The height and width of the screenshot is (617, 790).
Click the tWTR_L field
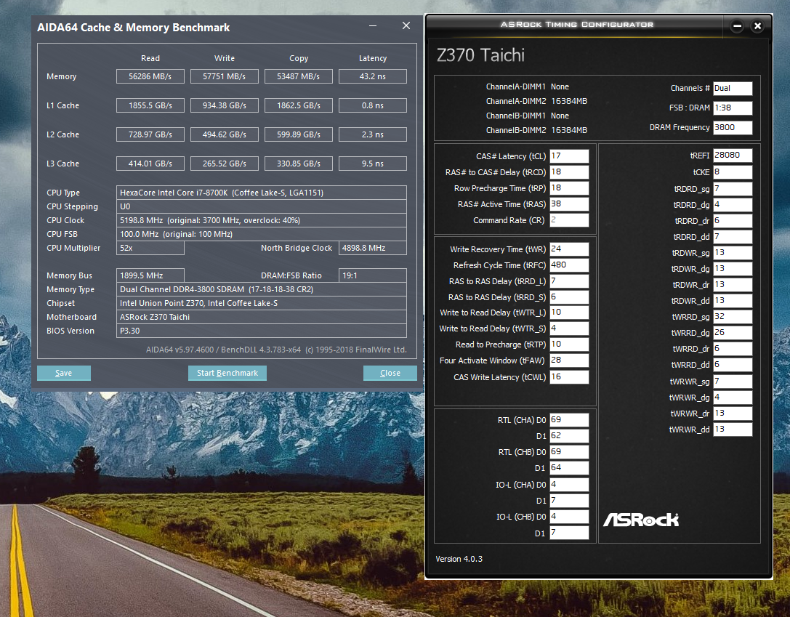tap(569, 312)
